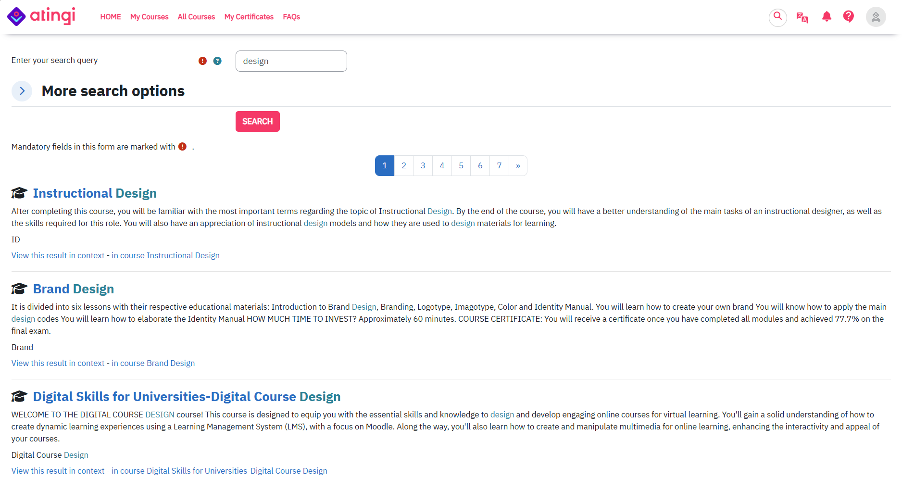Screen dimensions: 902x478
Task: View result in context for Brand Design
Action: 103,363
